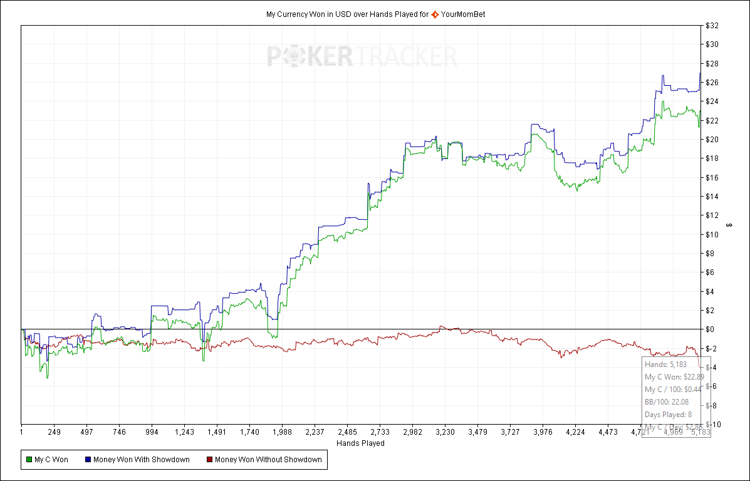
Task: Click the $14 y-axis value
Action: pos(712,197)
